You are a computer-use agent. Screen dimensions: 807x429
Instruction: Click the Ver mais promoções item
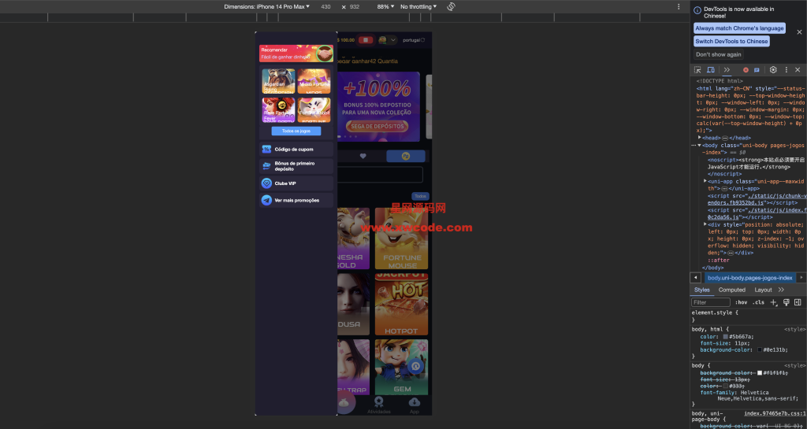click(x=296, y=201)
